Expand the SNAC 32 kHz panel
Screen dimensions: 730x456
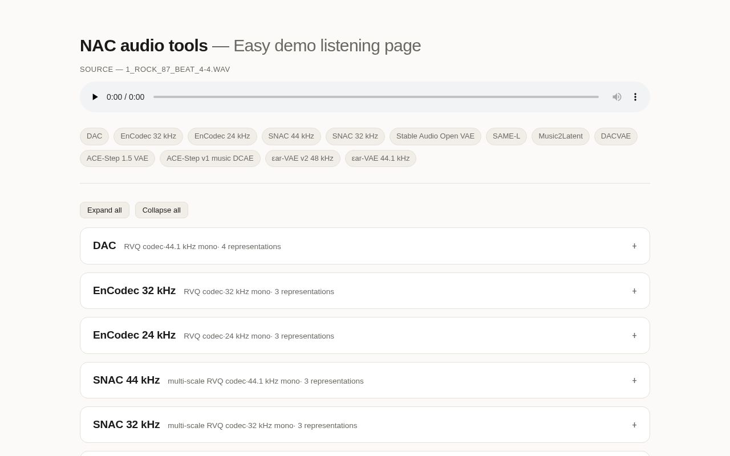(365, 425)
